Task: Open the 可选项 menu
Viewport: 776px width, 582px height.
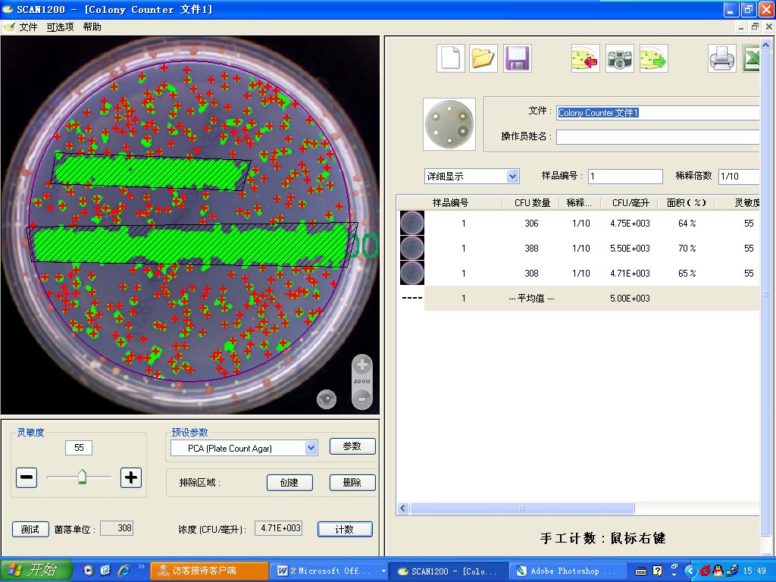Action: click(x=60, y=27)
